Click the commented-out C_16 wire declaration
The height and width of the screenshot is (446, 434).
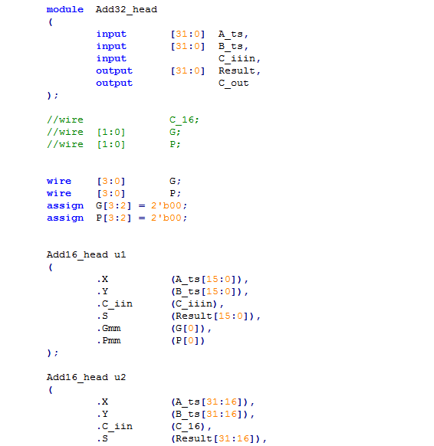[123, 120]
